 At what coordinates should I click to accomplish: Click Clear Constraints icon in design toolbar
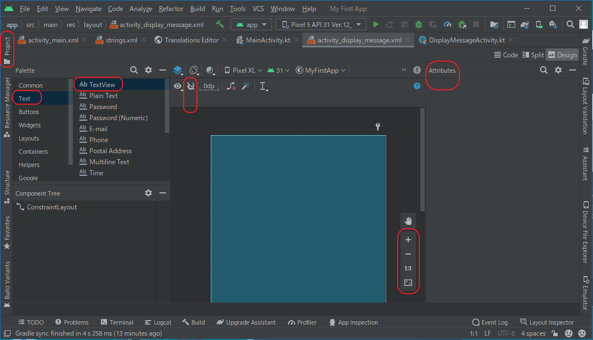231,87
